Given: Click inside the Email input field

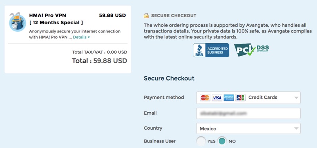Looking at the screenshot, I should click(x=248, y=113).
